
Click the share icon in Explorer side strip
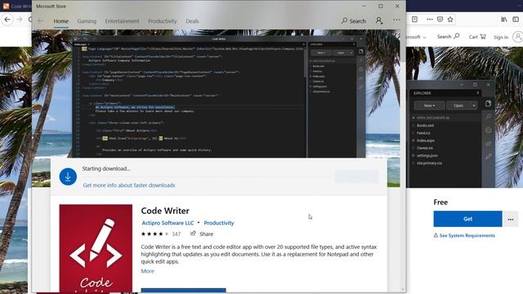point(489,144)
